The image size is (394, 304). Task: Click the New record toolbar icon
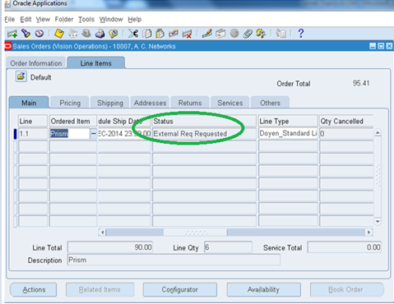pyautogui.click(x=12, y=34)
